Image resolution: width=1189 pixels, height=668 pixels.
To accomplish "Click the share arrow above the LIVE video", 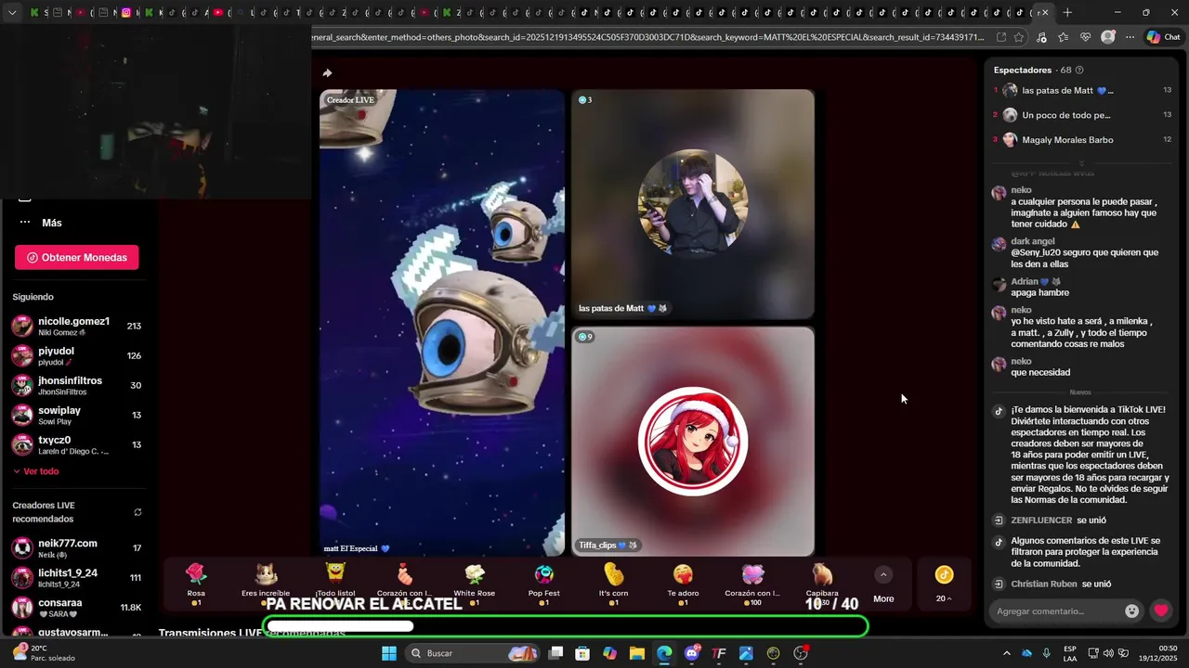I will [327, 73].
